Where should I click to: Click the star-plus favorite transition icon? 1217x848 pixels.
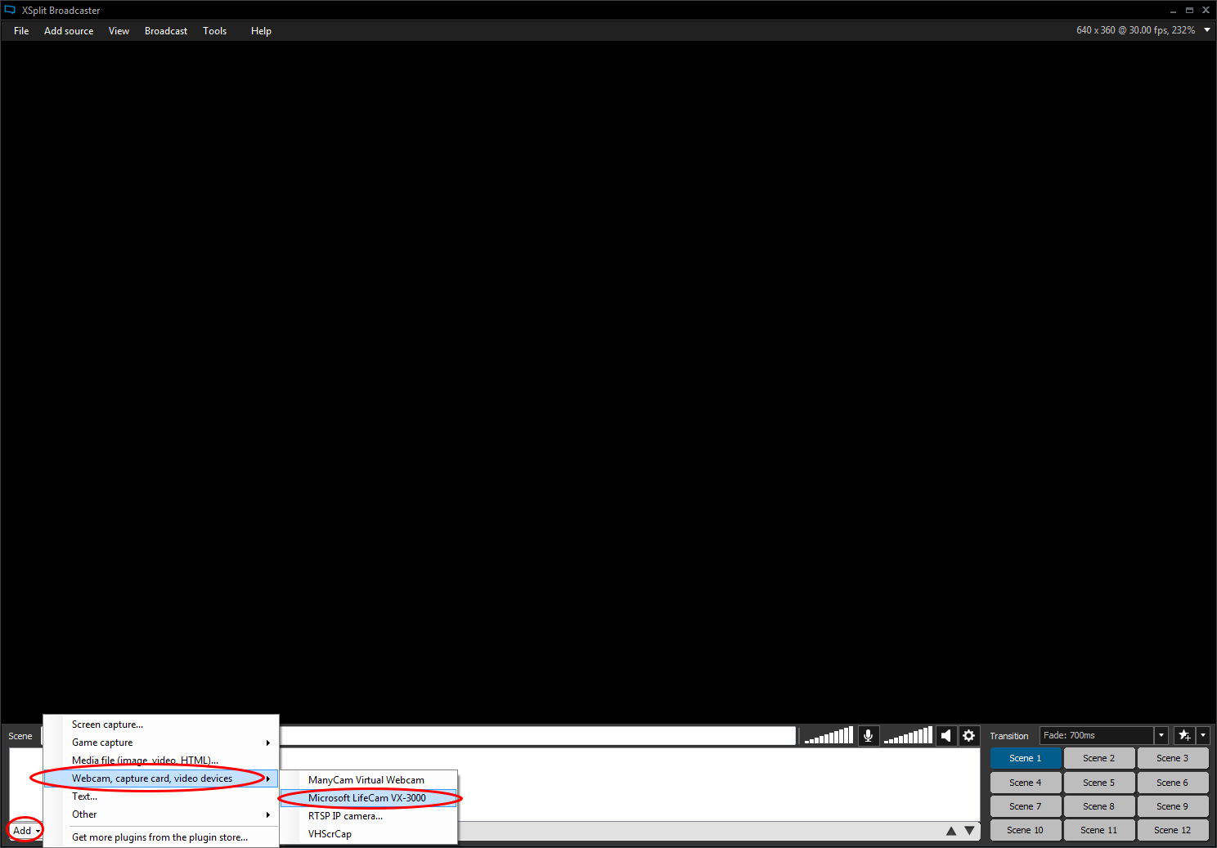pos(1184,735)
